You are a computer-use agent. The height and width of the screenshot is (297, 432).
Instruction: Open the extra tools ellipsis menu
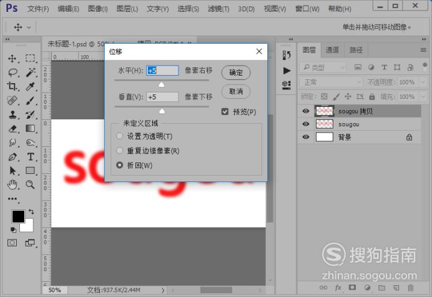12,199
